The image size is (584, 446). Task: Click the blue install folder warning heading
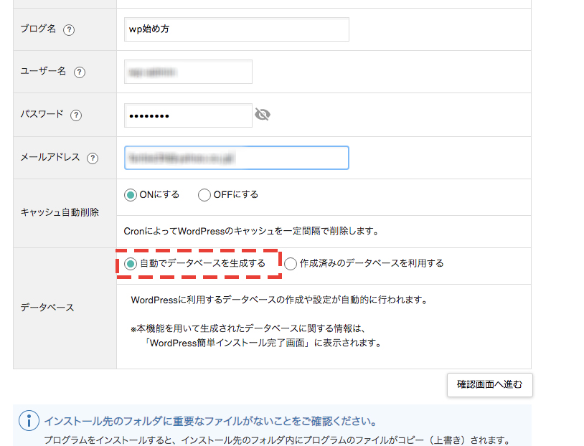210,421
